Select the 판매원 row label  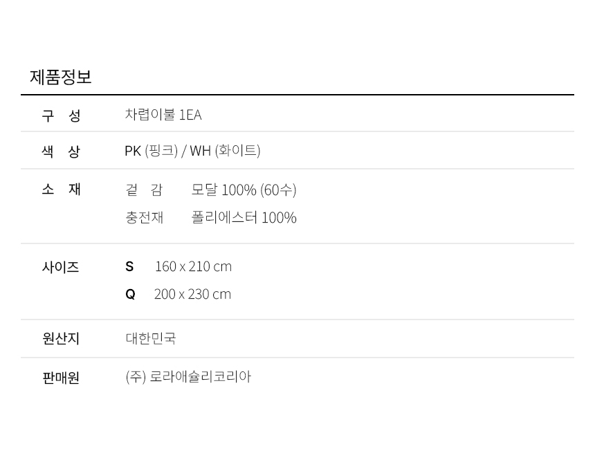coord(61,378)
